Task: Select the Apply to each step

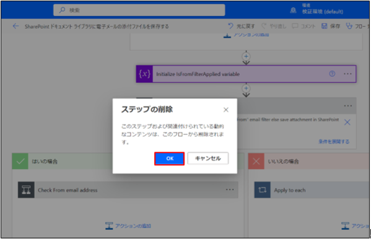Action: pyautogui.click(x=312, y=190)
